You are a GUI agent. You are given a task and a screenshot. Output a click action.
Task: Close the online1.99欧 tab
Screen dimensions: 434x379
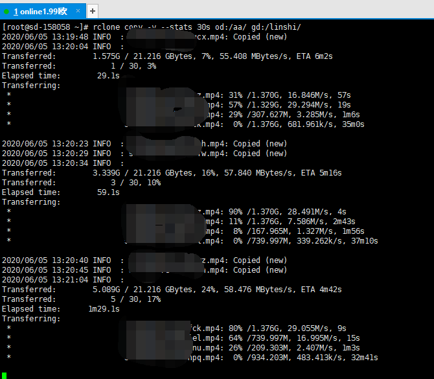tap(78, 11)
